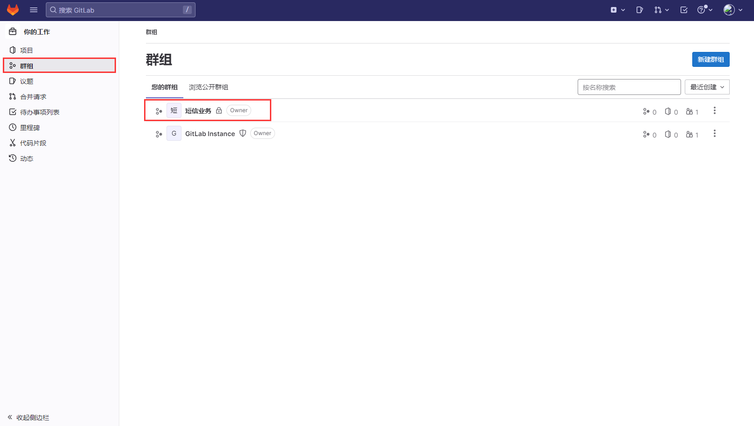This screenshot has width=754, height=426.
Task: Open the issues icon in top bar
Action: (639, 10)
